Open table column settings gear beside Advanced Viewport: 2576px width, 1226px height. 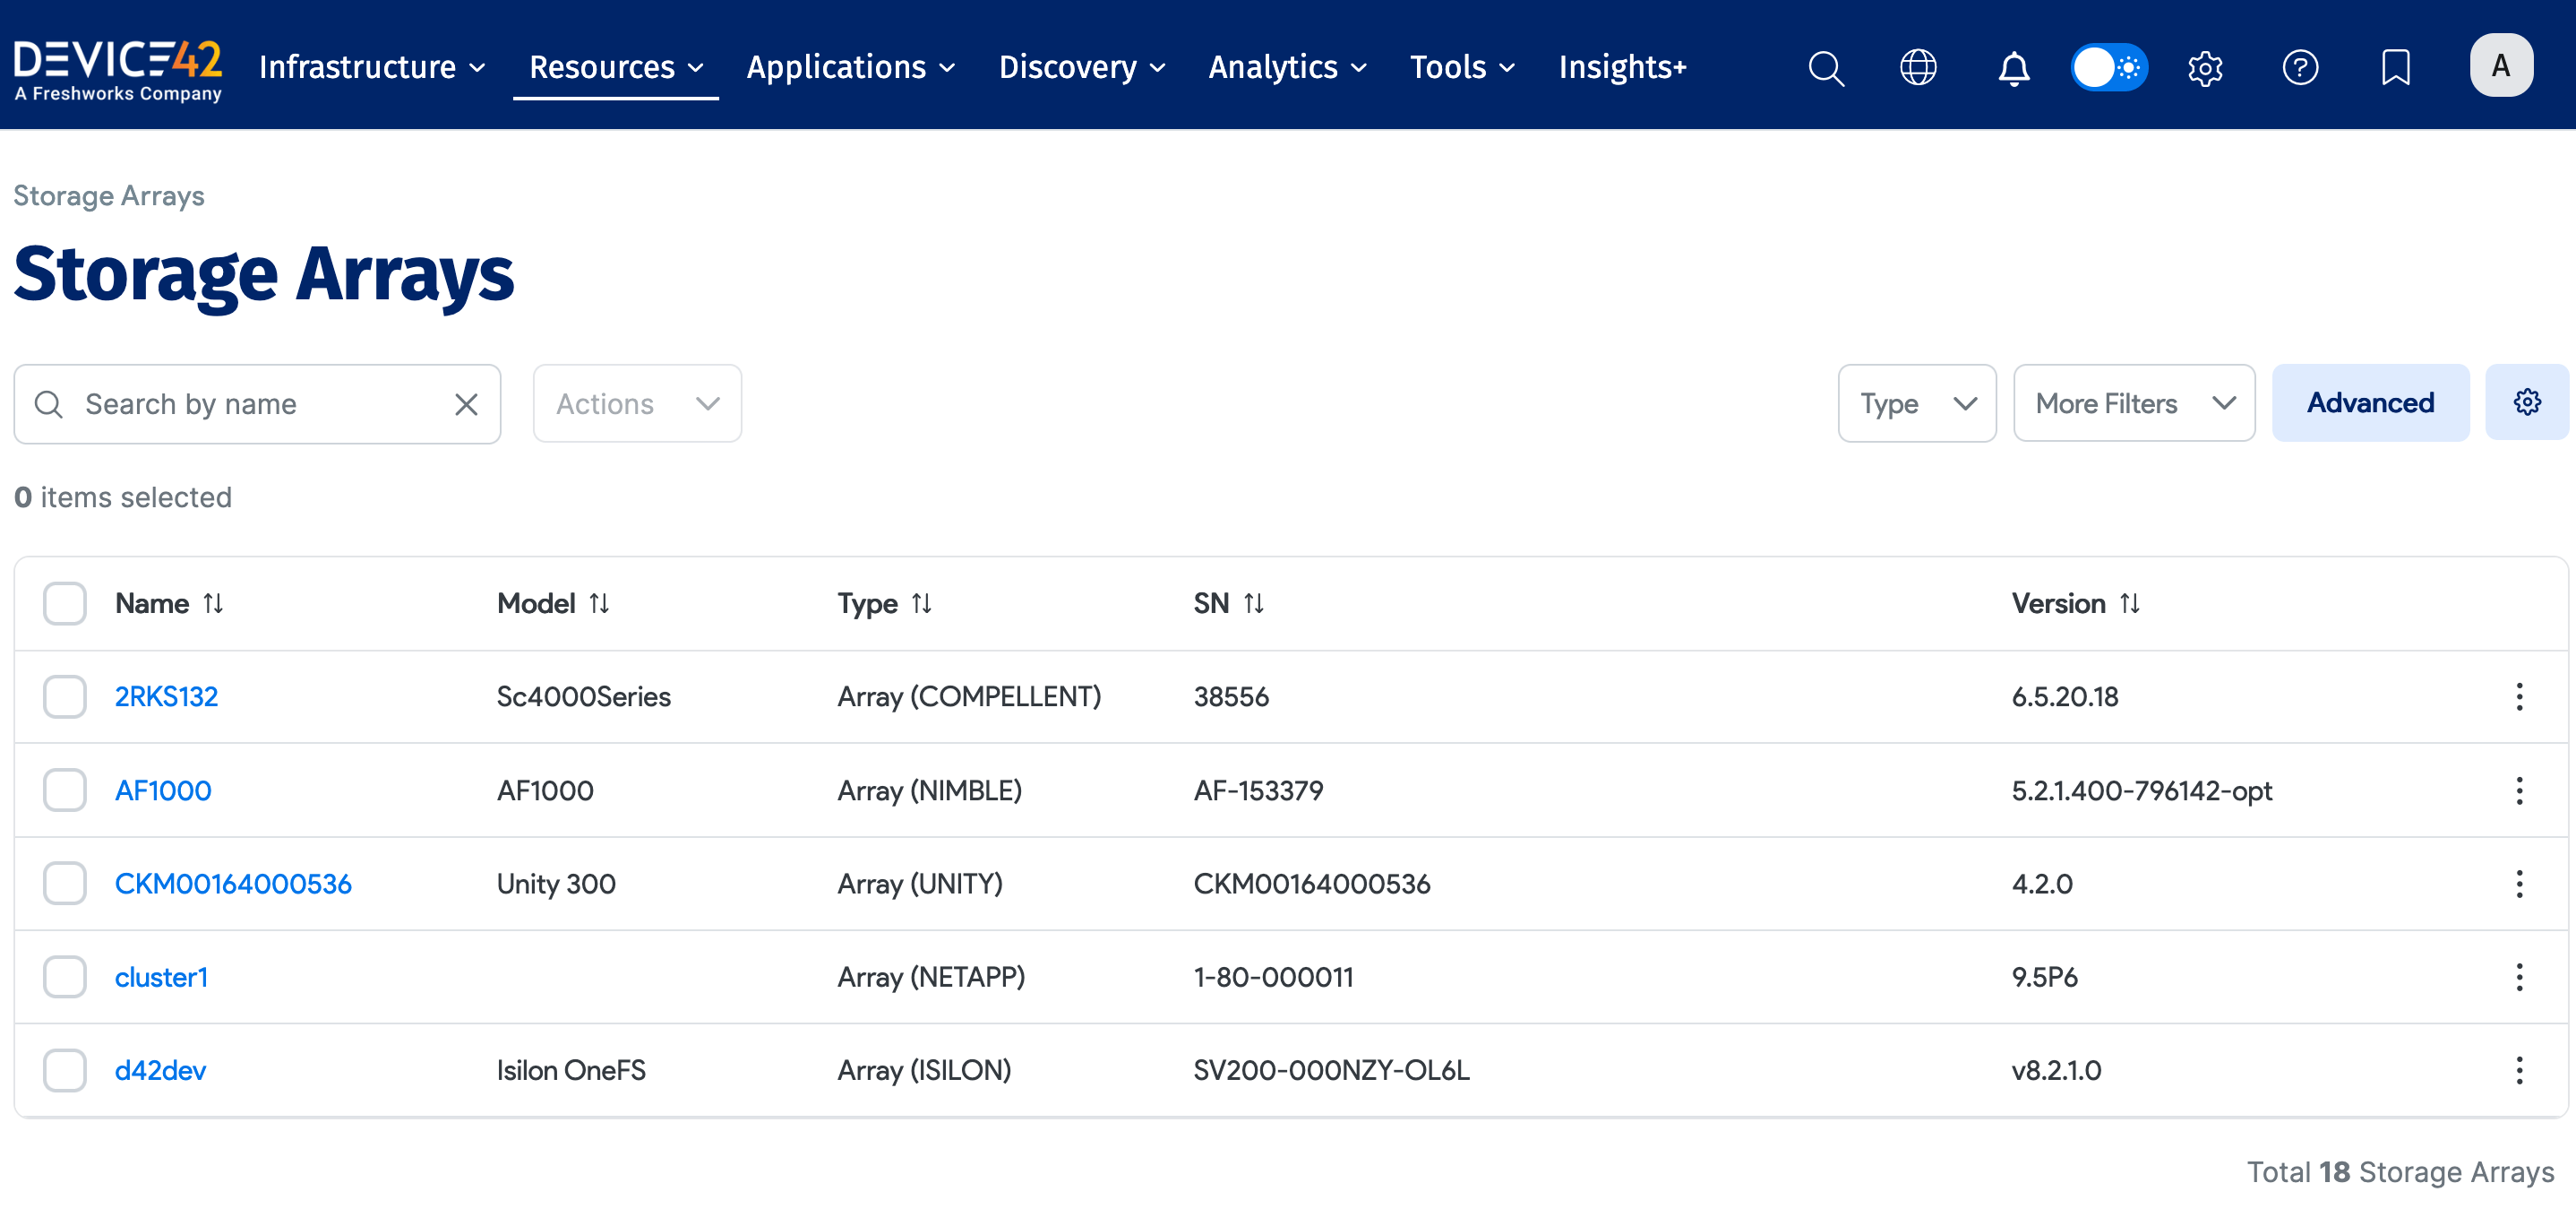pos(2527,402)
